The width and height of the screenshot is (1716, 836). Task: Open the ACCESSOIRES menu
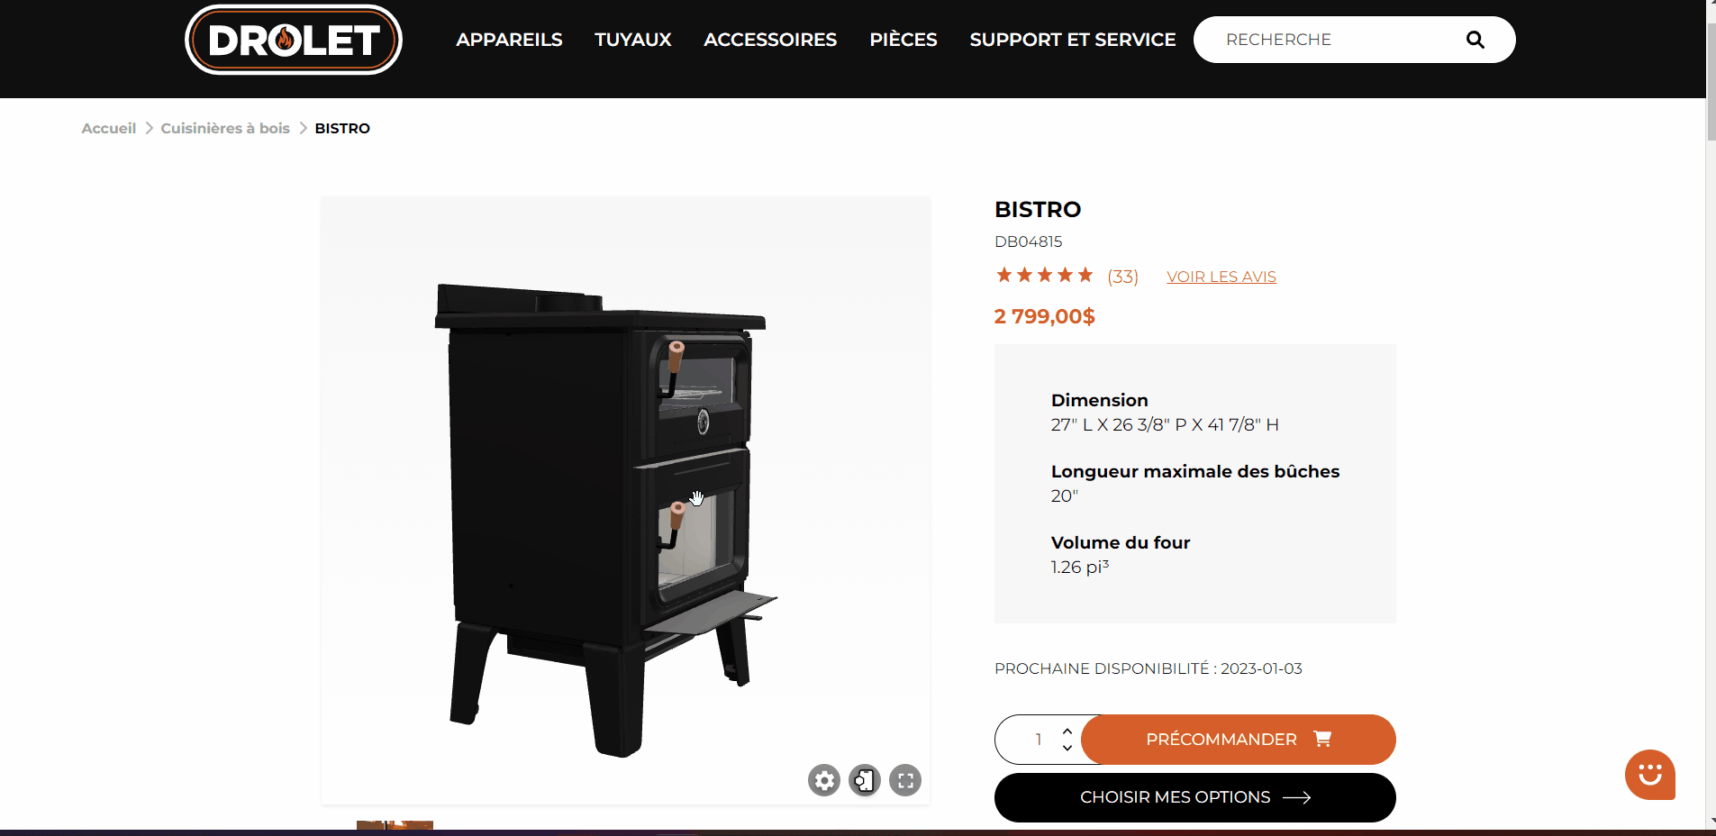[x=770, y=40]
